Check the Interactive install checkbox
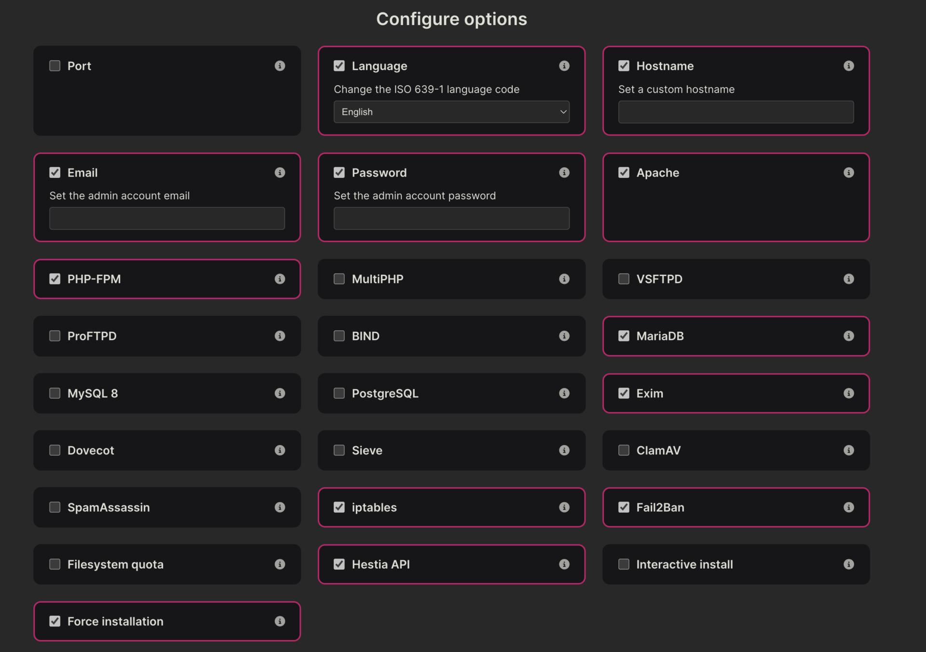Screen dimensions: 926x652 (x=624, y=564)
